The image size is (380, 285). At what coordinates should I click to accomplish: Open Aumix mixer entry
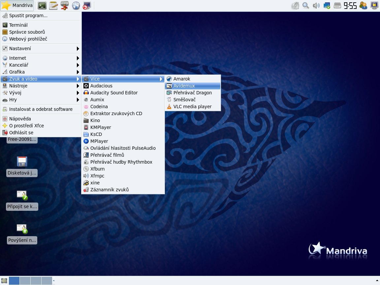[123, 100]
